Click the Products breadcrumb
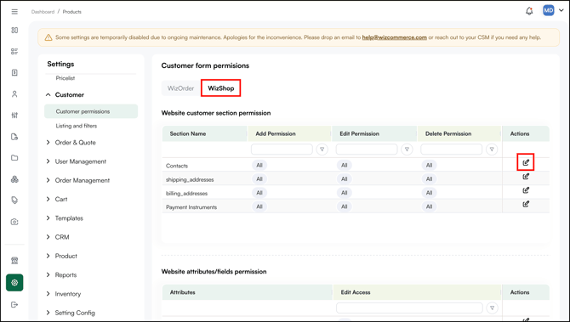Viewport: 570px width, 322px height. [x=72, y=12]
